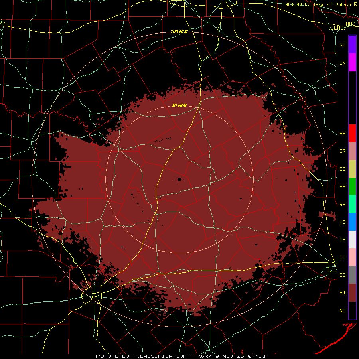
Task: Click the ND legend label
Action: (x=342, y=311)
